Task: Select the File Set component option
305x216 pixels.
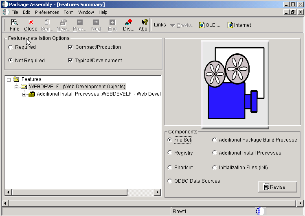Action: (170, 140)
